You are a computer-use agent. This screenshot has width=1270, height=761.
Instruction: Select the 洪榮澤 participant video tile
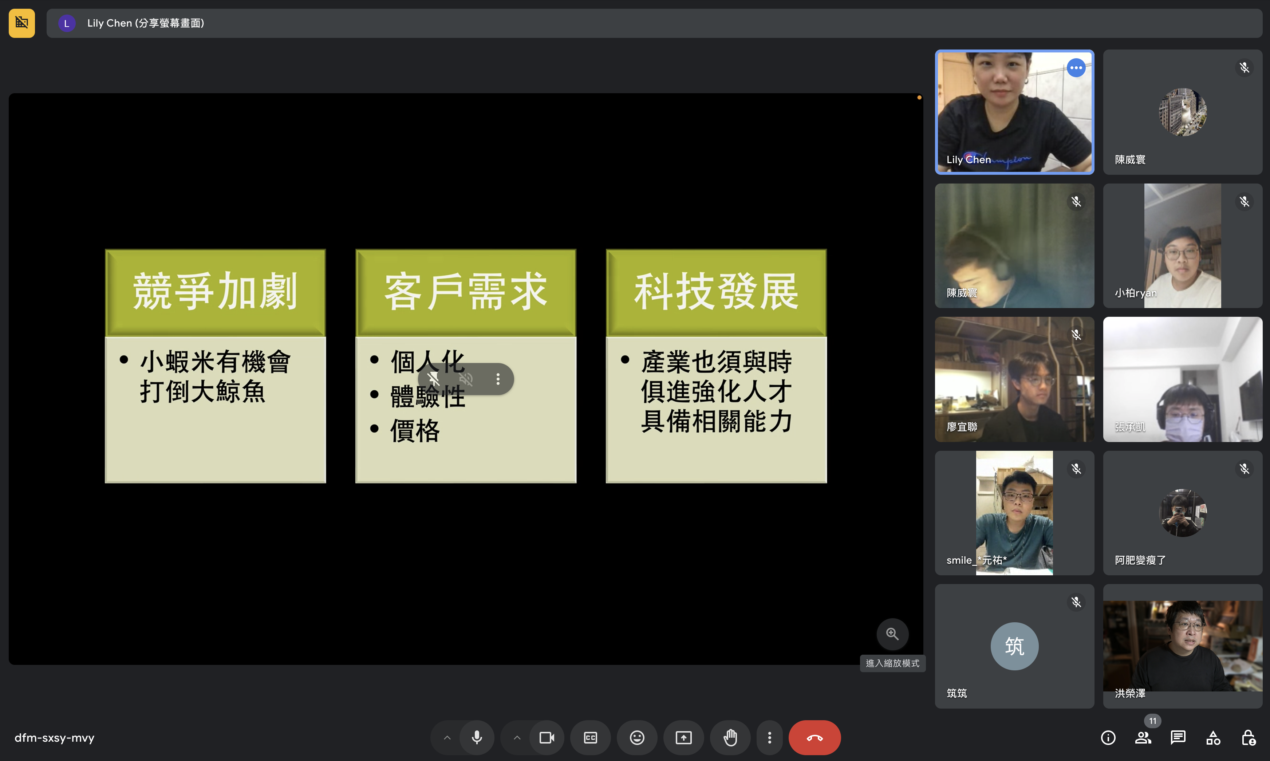pos(1182,646)
